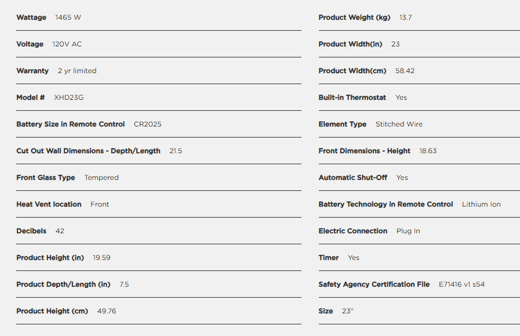Click the Built-in Thermostat label
The image size is (520, 336).
[352, 97]
